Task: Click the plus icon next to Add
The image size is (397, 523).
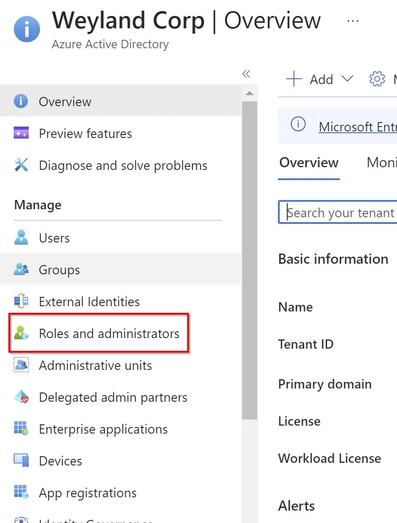Action: pyautogui.click(x=294, y=79)
